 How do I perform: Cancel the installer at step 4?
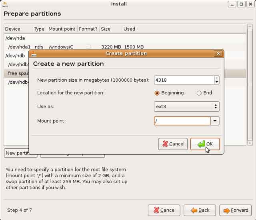click(x=164, y=210)
